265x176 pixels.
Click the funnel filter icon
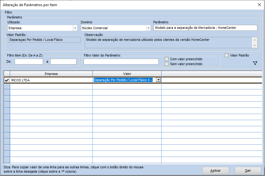coord(255,63)
